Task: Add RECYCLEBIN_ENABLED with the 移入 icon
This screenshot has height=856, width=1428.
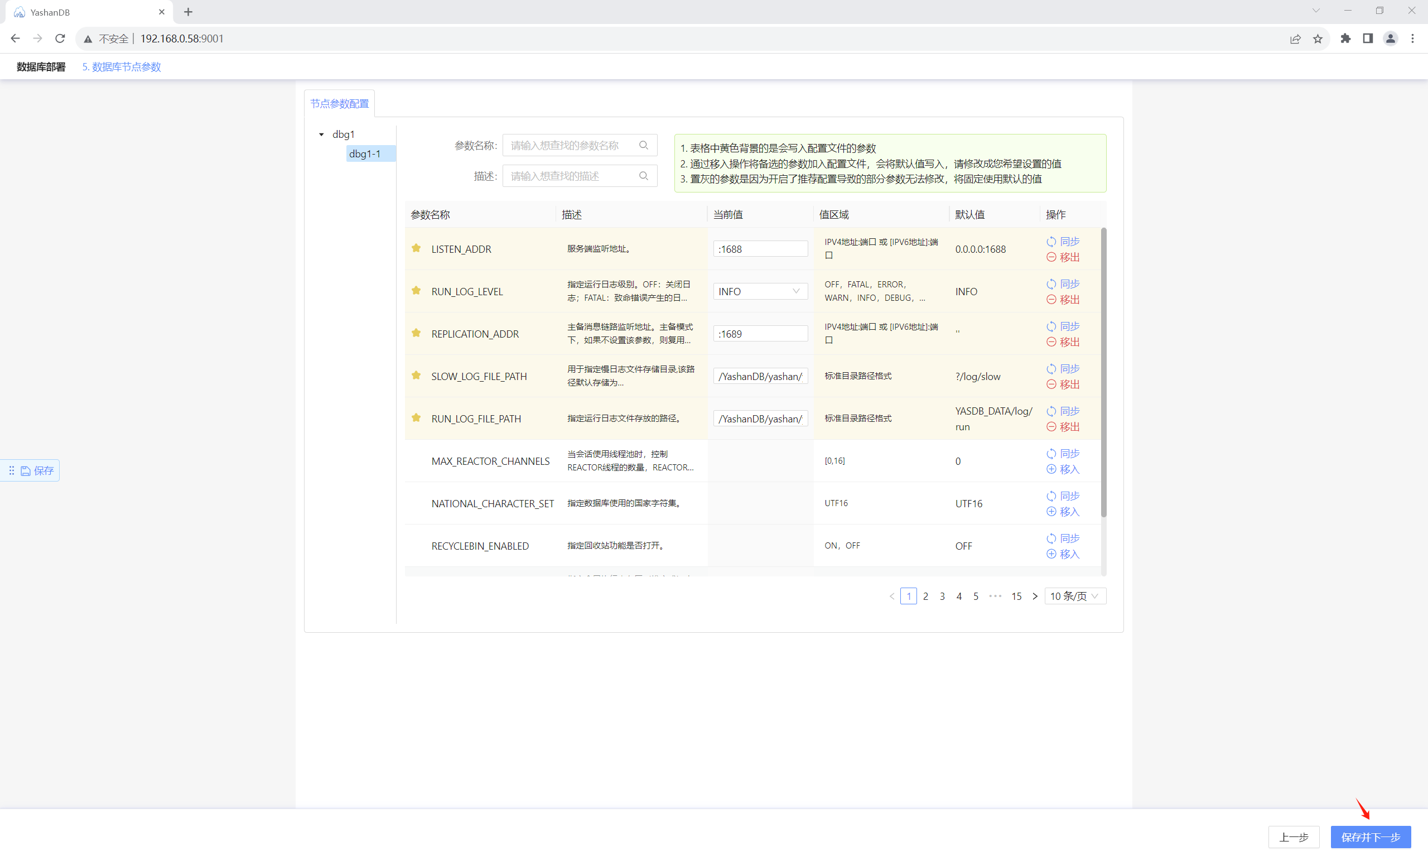Action: point(1051,554)
